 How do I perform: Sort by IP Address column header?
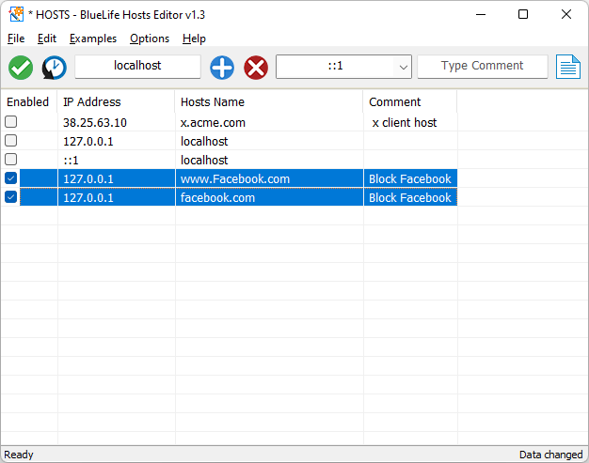point(116,102)
